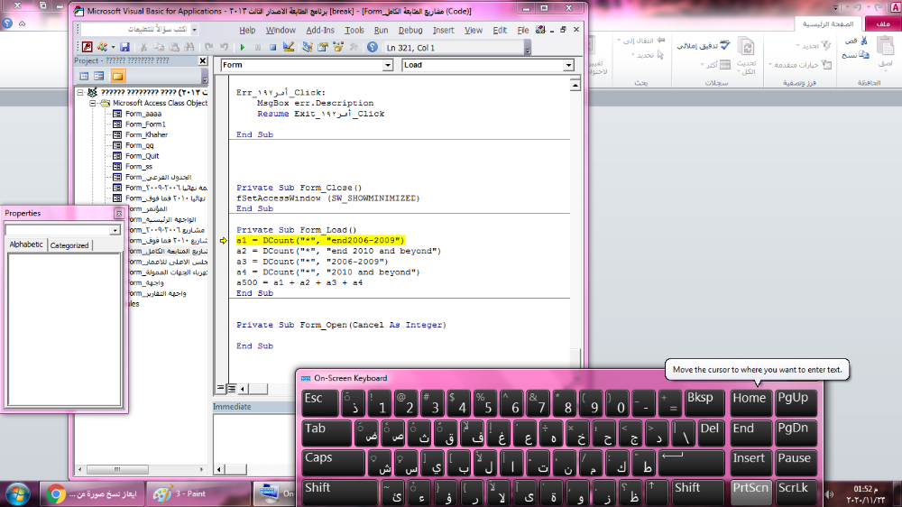Image resolution: width=902 pixels, height=507 pixels.
Task: Open the Windows Start button
Action: tap(17, 494)
